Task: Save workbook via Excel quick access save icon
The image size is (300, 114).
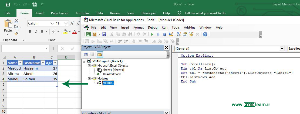Action: pyautogui.click(x=8, y=4)
